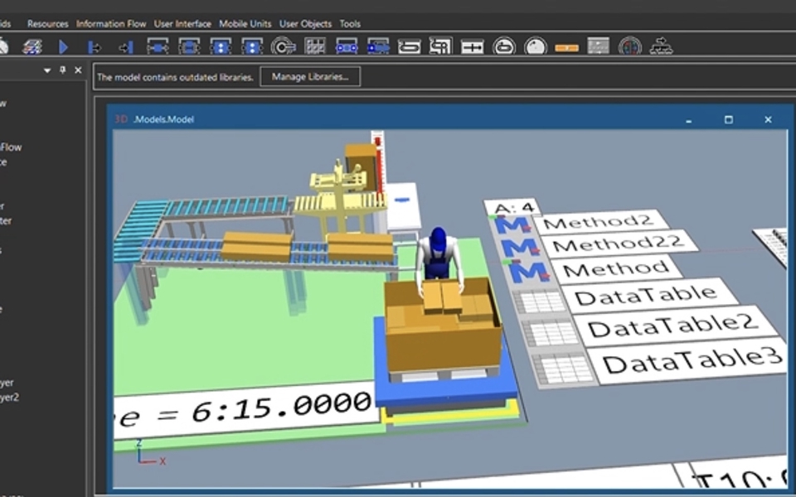Viewport: 796px width, 497px height.
Task: Select the DataTable3 object in the model
Action: [690, 360]
